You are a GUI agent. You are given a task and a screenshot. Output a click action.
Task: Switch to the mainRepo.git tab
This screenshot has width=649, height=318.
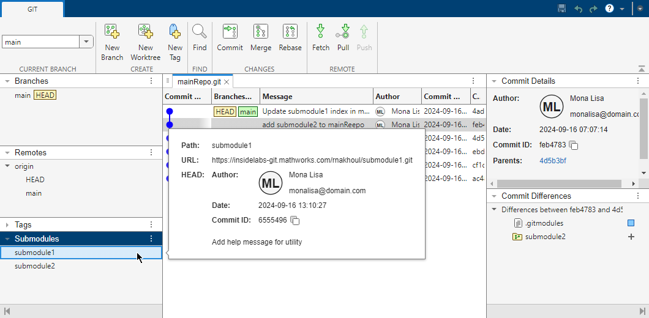[198, 81]
